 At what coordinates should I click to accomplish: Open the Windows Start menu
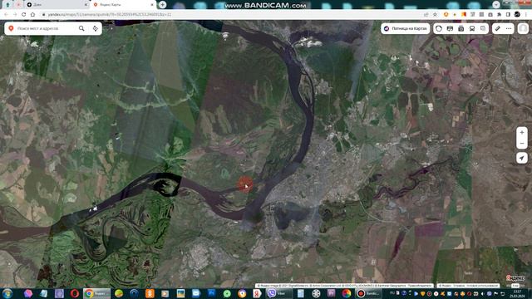pos(7,293)
